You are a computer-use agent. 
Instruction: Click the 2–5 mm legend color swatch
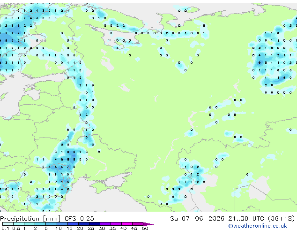40,224
